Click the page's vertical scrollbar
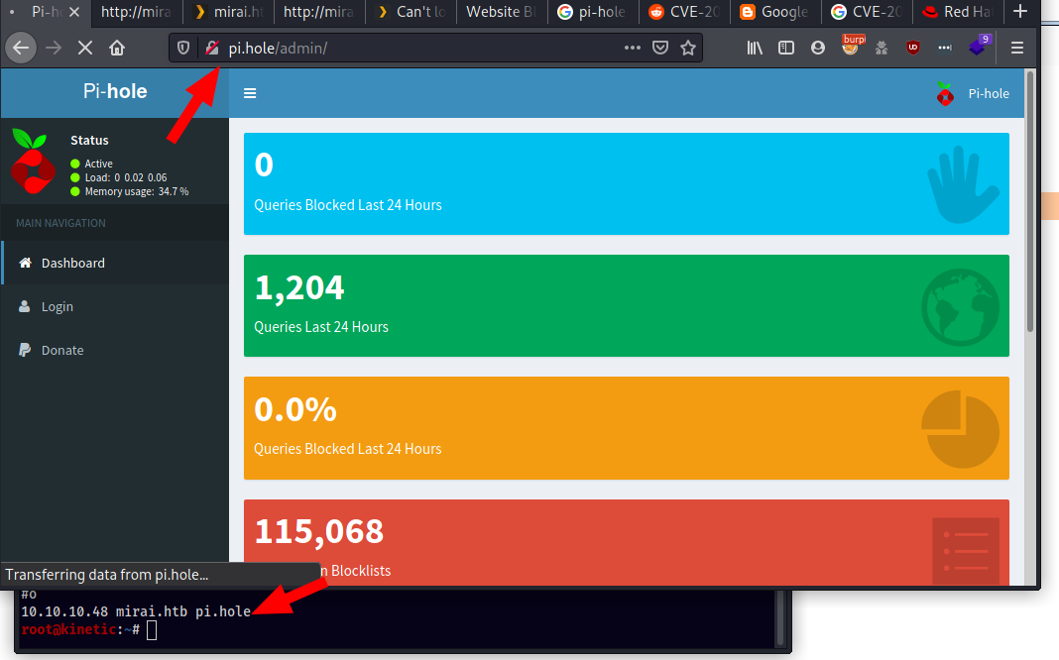The height and width of the screenshot is (660, 1059). coord(1030,198)
